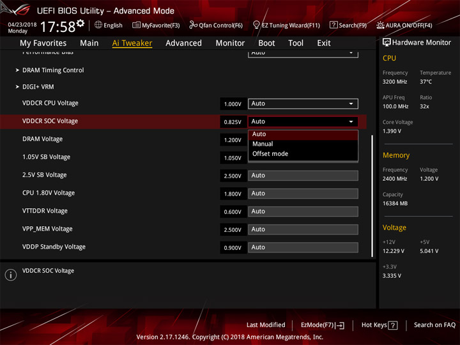Open the partially hidden Performance Bias dropdown
The height and width of the screenshot is (345, 460).
[x=303, y=54]
